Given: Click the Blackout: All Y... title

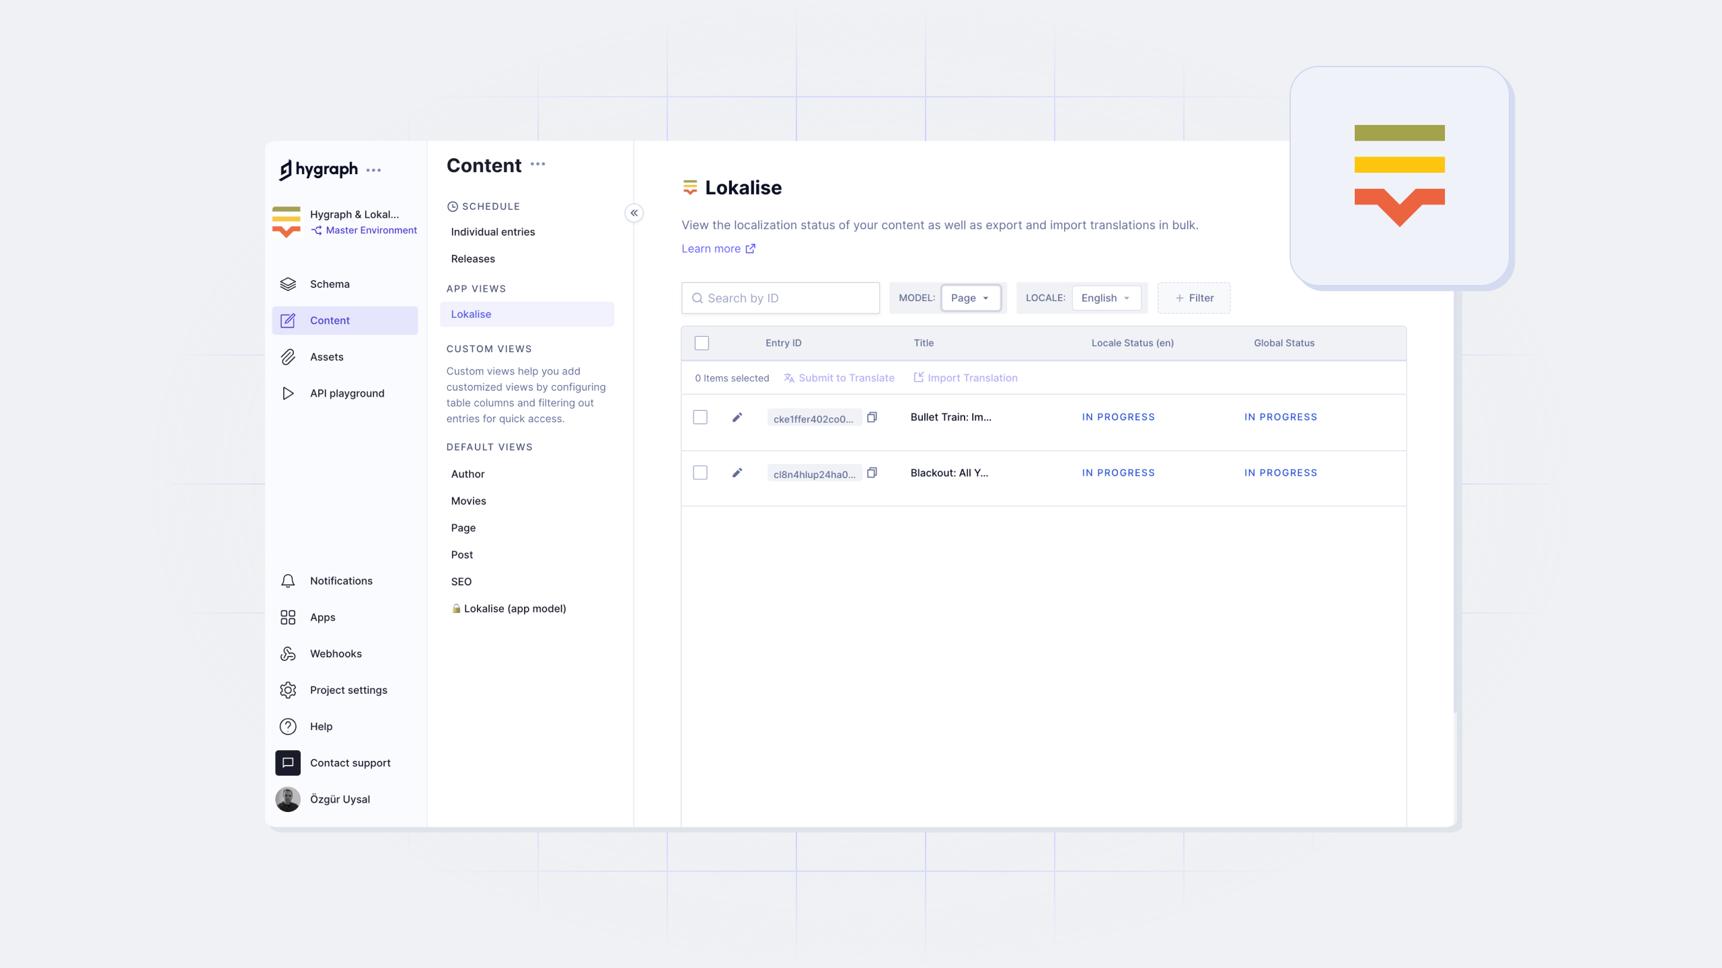Looking at the screenshot, I should point(949,473).
